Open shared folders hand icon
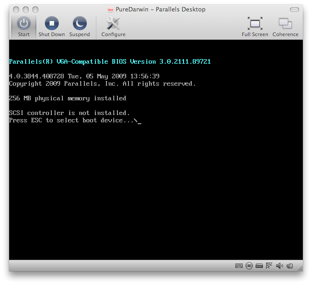The width and height of the screenshot is (312, 285). (x=290, y=266)
